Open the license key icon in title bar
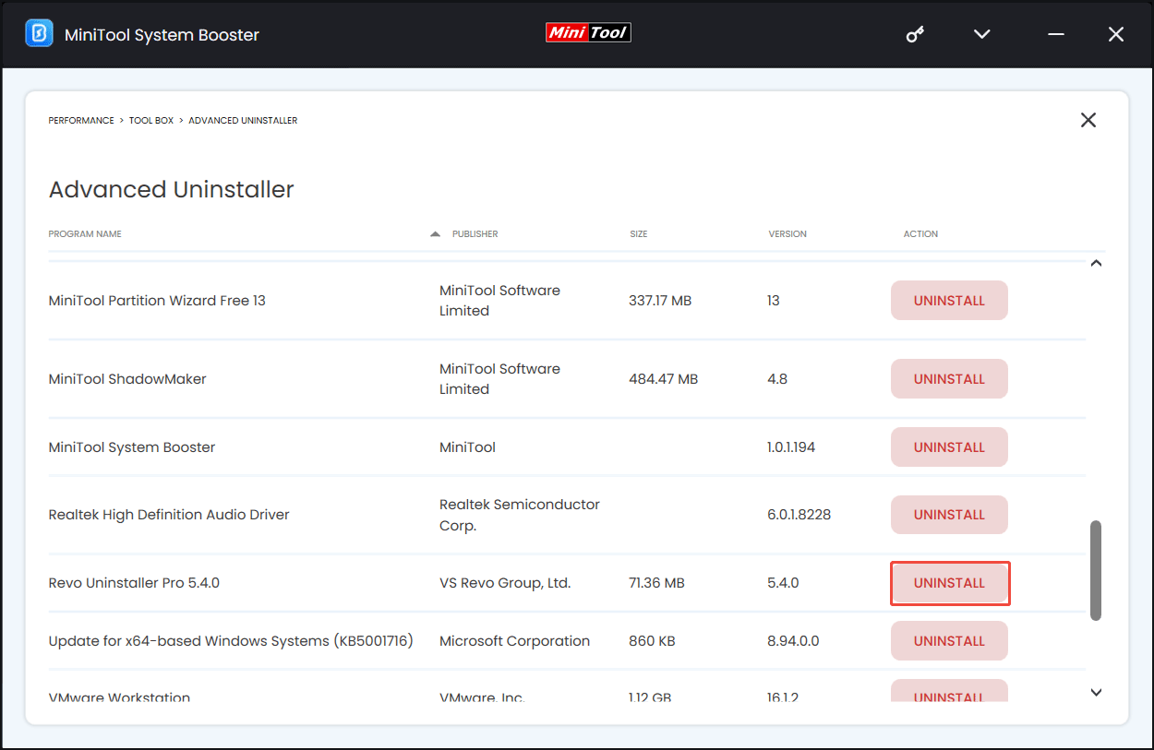This screenshot has width=1154, height=750. pyautogui.click(x=915, y=33)
